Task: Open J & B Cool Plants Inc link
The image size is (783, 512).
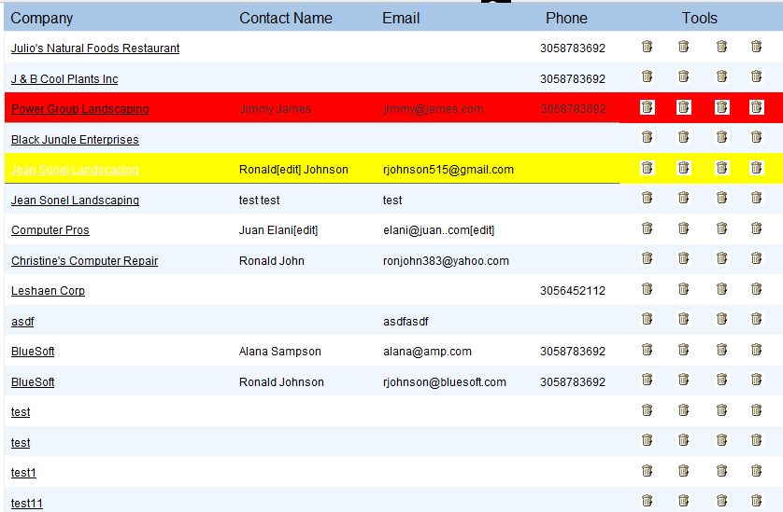Action: click(x=64, y=78)
